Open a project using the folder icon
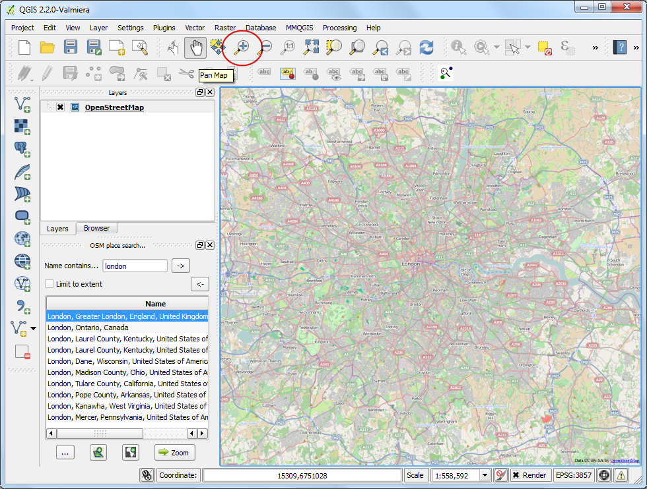 point(48,47)
